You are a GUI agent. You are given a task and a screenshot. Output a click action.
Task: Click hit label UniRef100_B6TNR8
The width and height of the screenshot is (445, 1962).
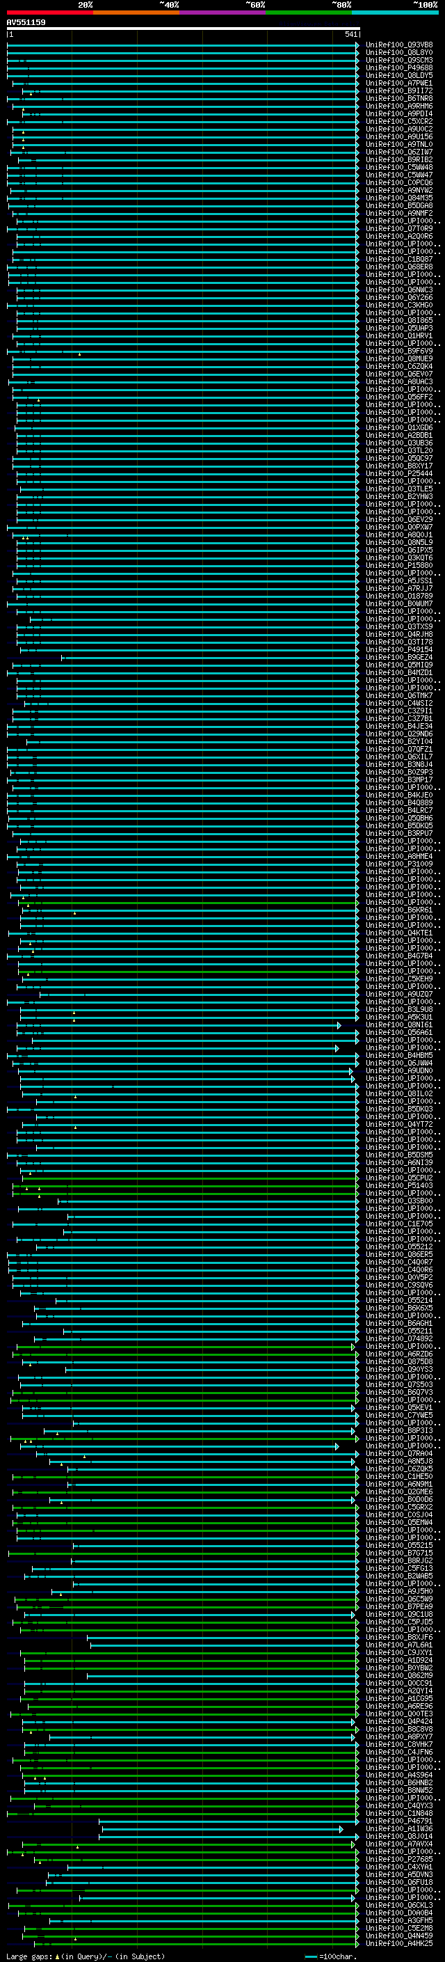(x=399, y=98)
